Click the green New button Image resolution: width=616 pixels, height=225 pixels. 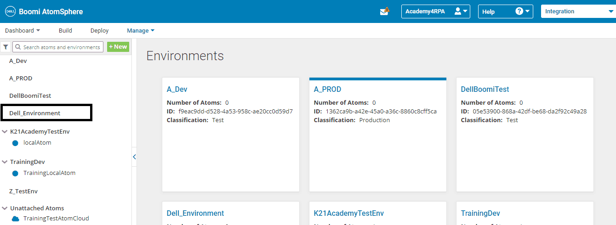tap(118, 47)
